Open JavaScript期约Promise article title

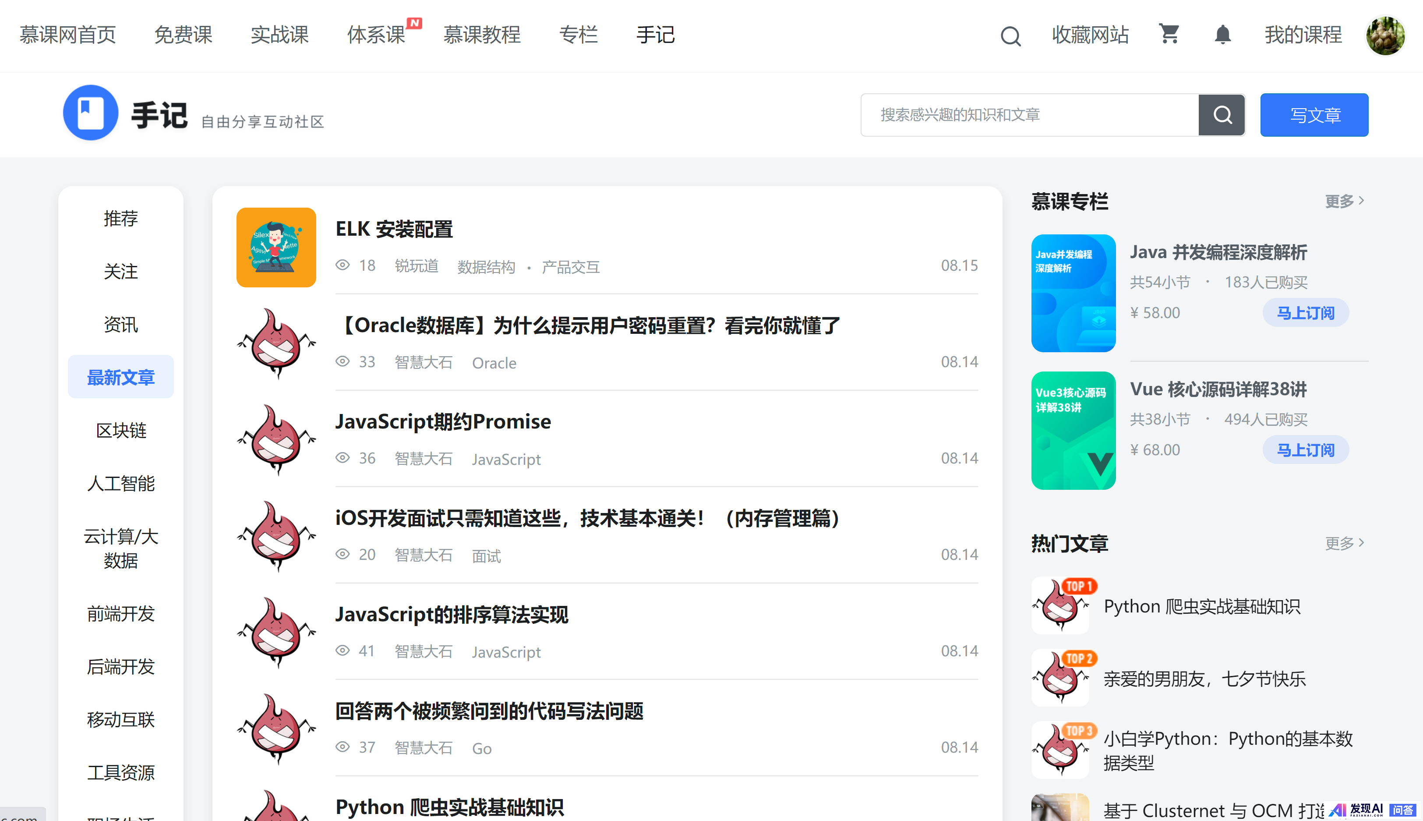tap(443, 422)
